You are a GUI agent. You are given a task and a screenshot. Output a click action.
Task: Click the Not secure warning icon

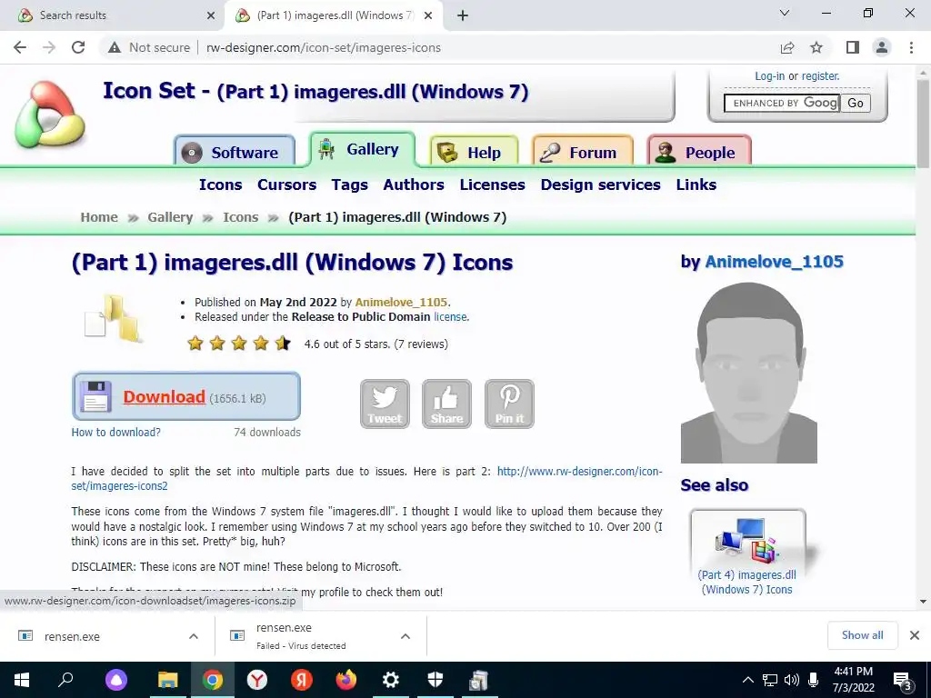coord(115,47)
